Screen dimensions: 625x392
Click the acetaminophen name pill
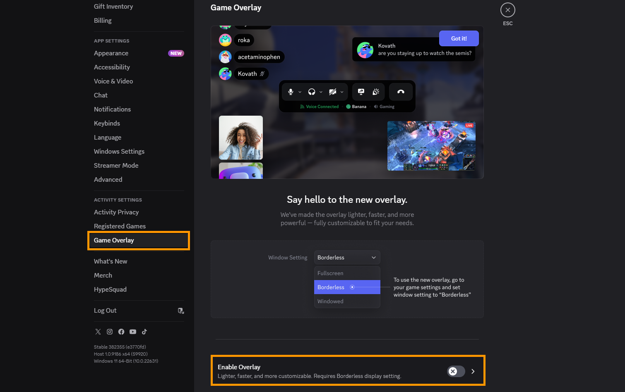click(x=259, y=57)
